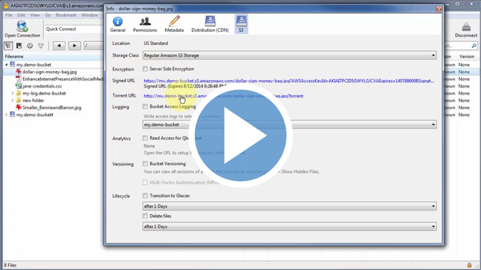Open the Metadata pencil tab
The width and height of the screenshot is (481, 270).
(174, 24)
